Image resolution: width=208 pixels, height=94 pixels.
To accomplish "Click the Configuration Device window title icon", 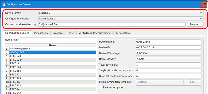I will click(4, 4).
